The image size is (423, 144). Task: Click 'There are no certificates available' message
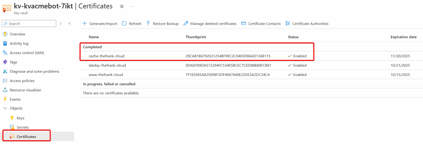coord(111,93)
